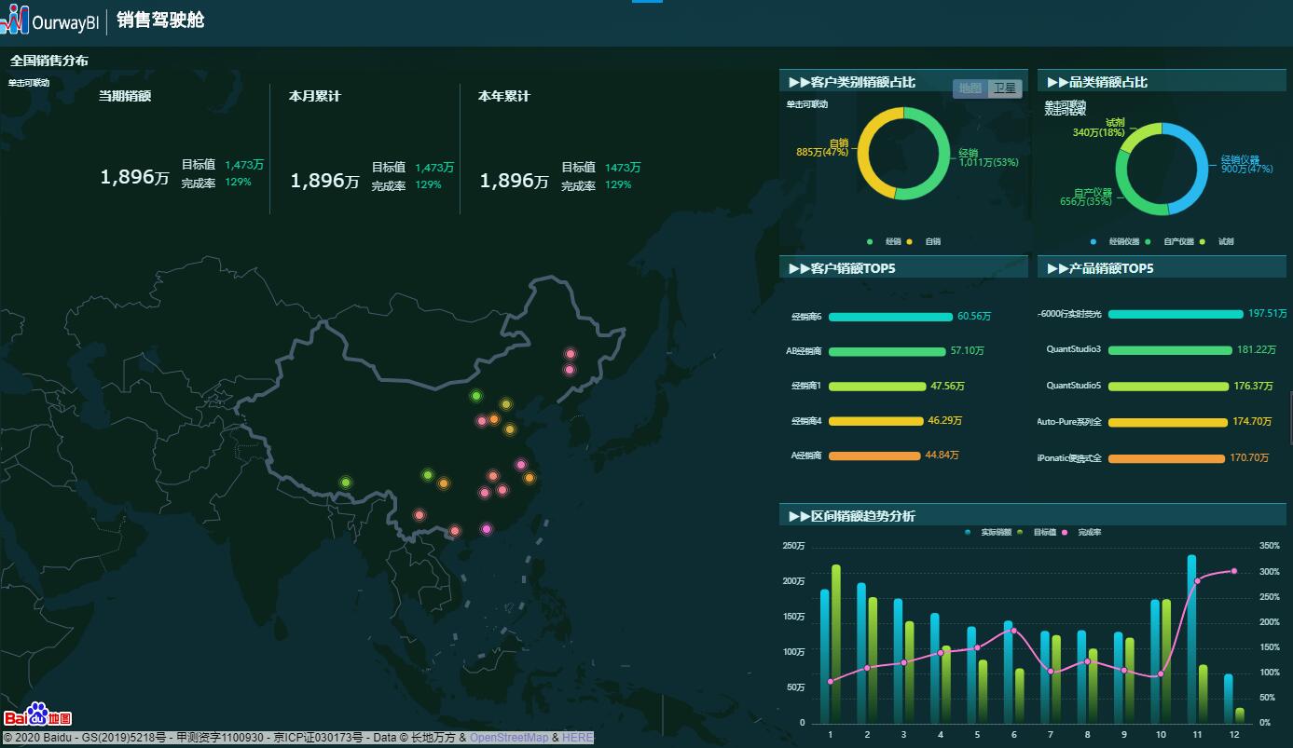Toggle the 完成率 legend series
Screen dimensions: 1293x748
click(1083, 533)
